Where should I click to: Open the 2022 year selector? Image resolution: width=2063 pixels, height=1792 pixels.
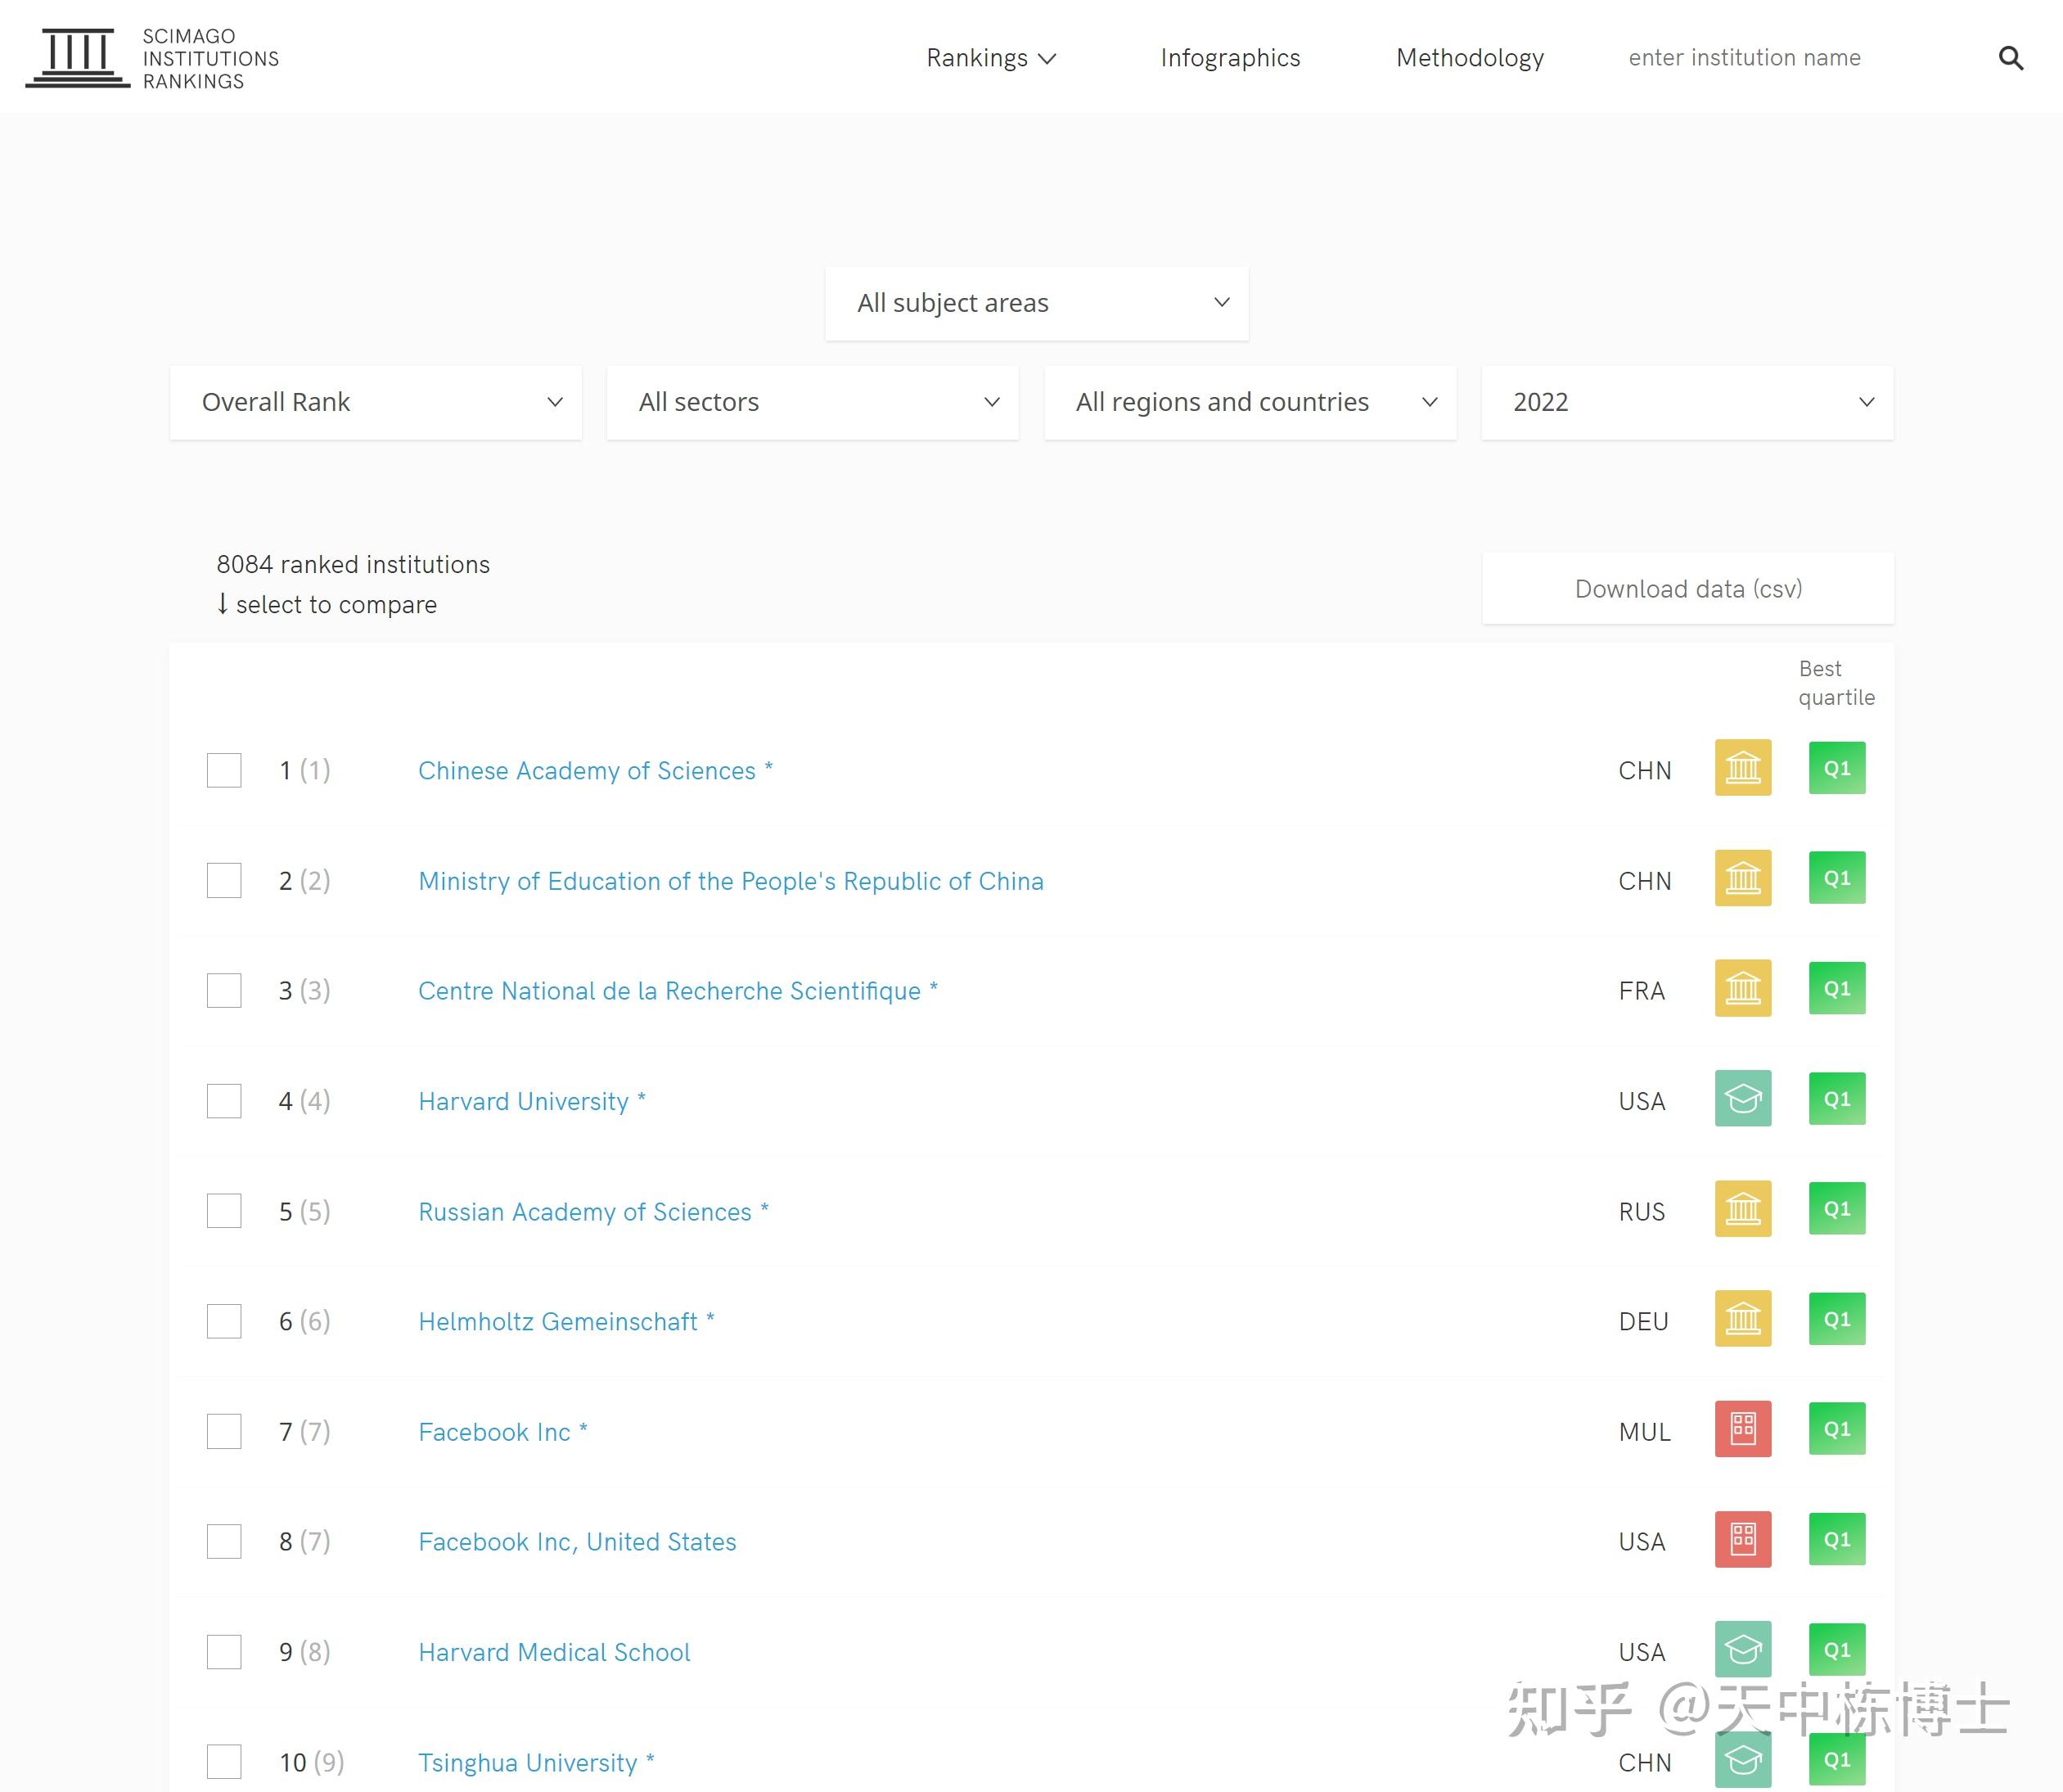tap(1687, 402)
